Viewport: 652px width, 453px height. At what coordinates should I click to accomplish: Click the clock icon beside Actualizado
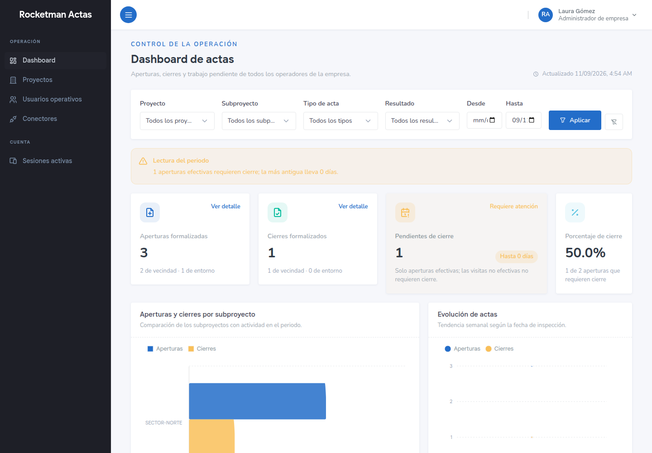[536, 74]
